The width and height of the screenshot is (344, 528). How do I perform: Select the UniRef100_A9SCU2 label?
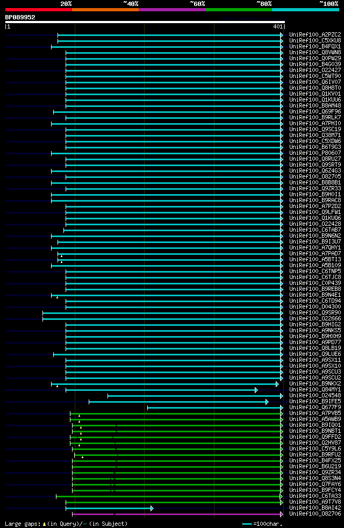pos(315,378)
